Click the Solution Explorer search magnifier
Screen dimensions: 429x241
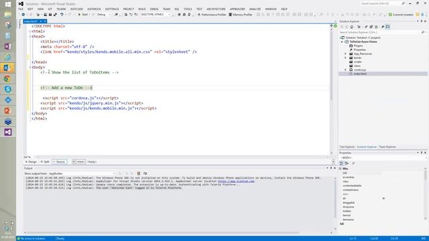click(423, 32)
